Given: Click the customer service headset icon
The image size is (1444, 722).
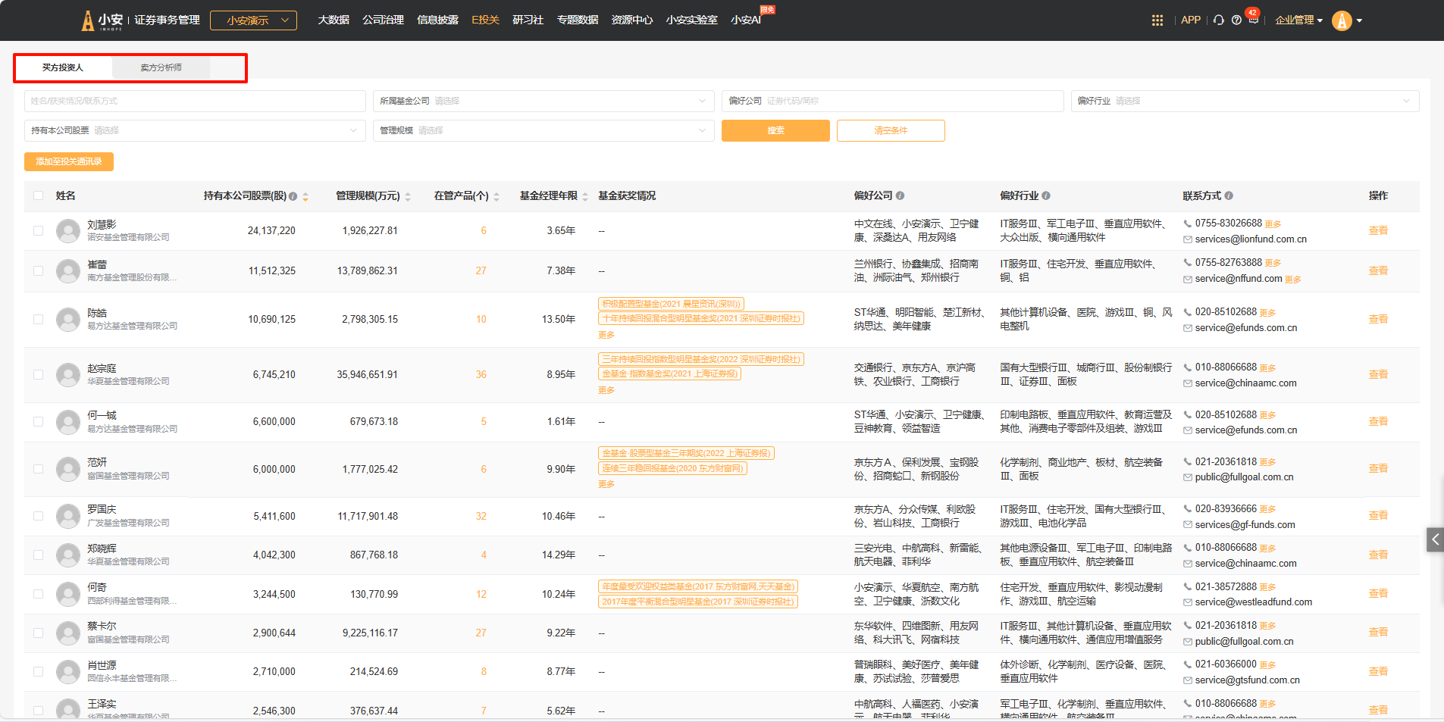Looking at the screenshot, I should [x=1218, y=20].
